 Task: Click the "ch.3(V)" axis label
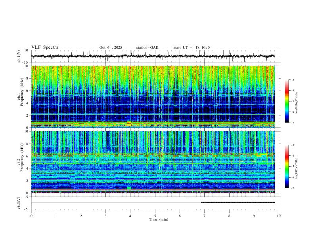[x=19, y=203]
